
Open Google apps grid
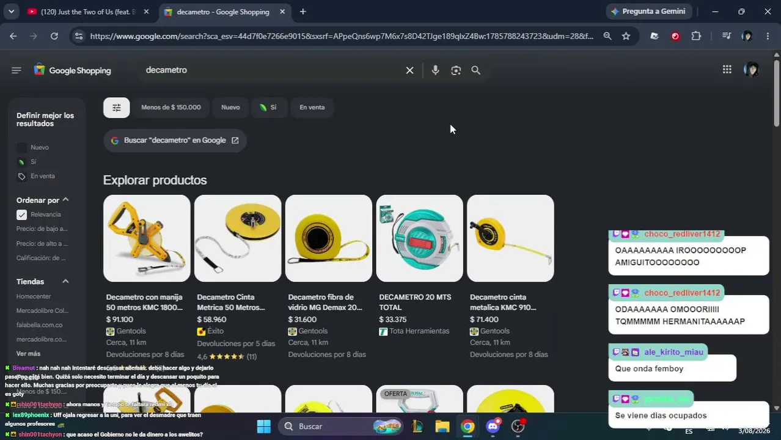[727, 70]
